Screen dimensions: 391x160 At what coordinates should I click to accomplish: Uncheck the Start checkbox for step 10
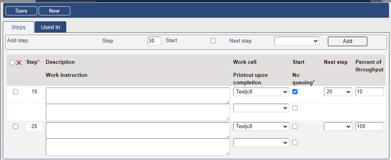(x=295, y=92)
